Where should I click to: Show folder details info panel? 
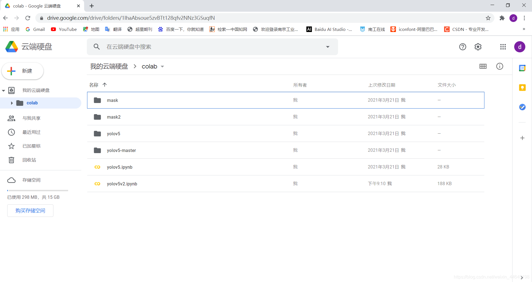click(499, 66)
